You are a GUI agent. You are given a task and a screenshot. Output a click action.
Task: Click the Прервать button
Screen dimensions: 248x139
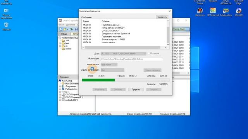pos(136,90)
